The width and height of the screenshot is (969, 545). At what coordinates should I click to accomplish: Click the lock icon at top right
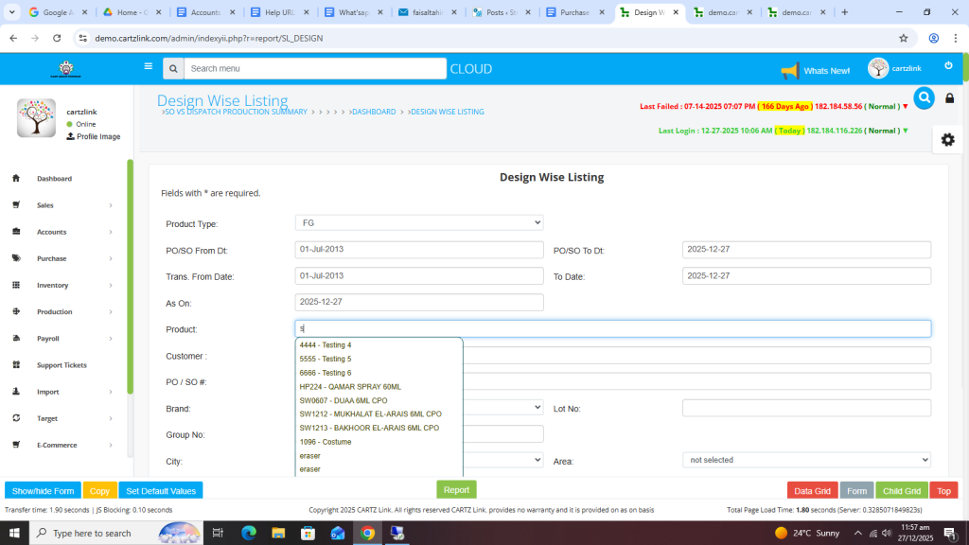(950, 98)
